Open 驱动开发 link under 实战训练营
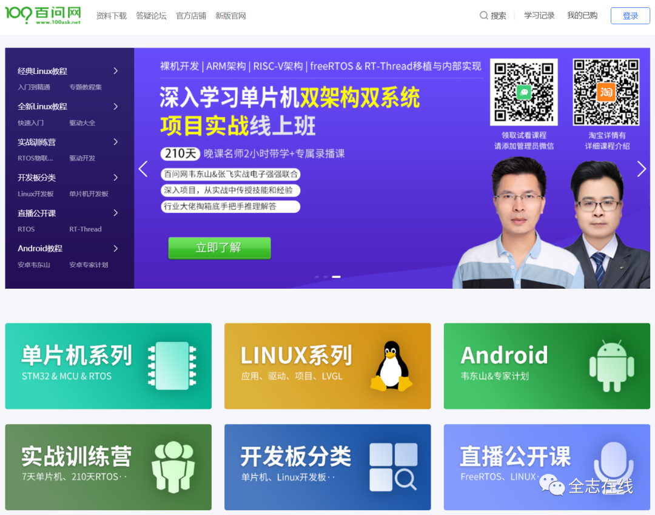655x515 pixels. click(x=82, y=158)
